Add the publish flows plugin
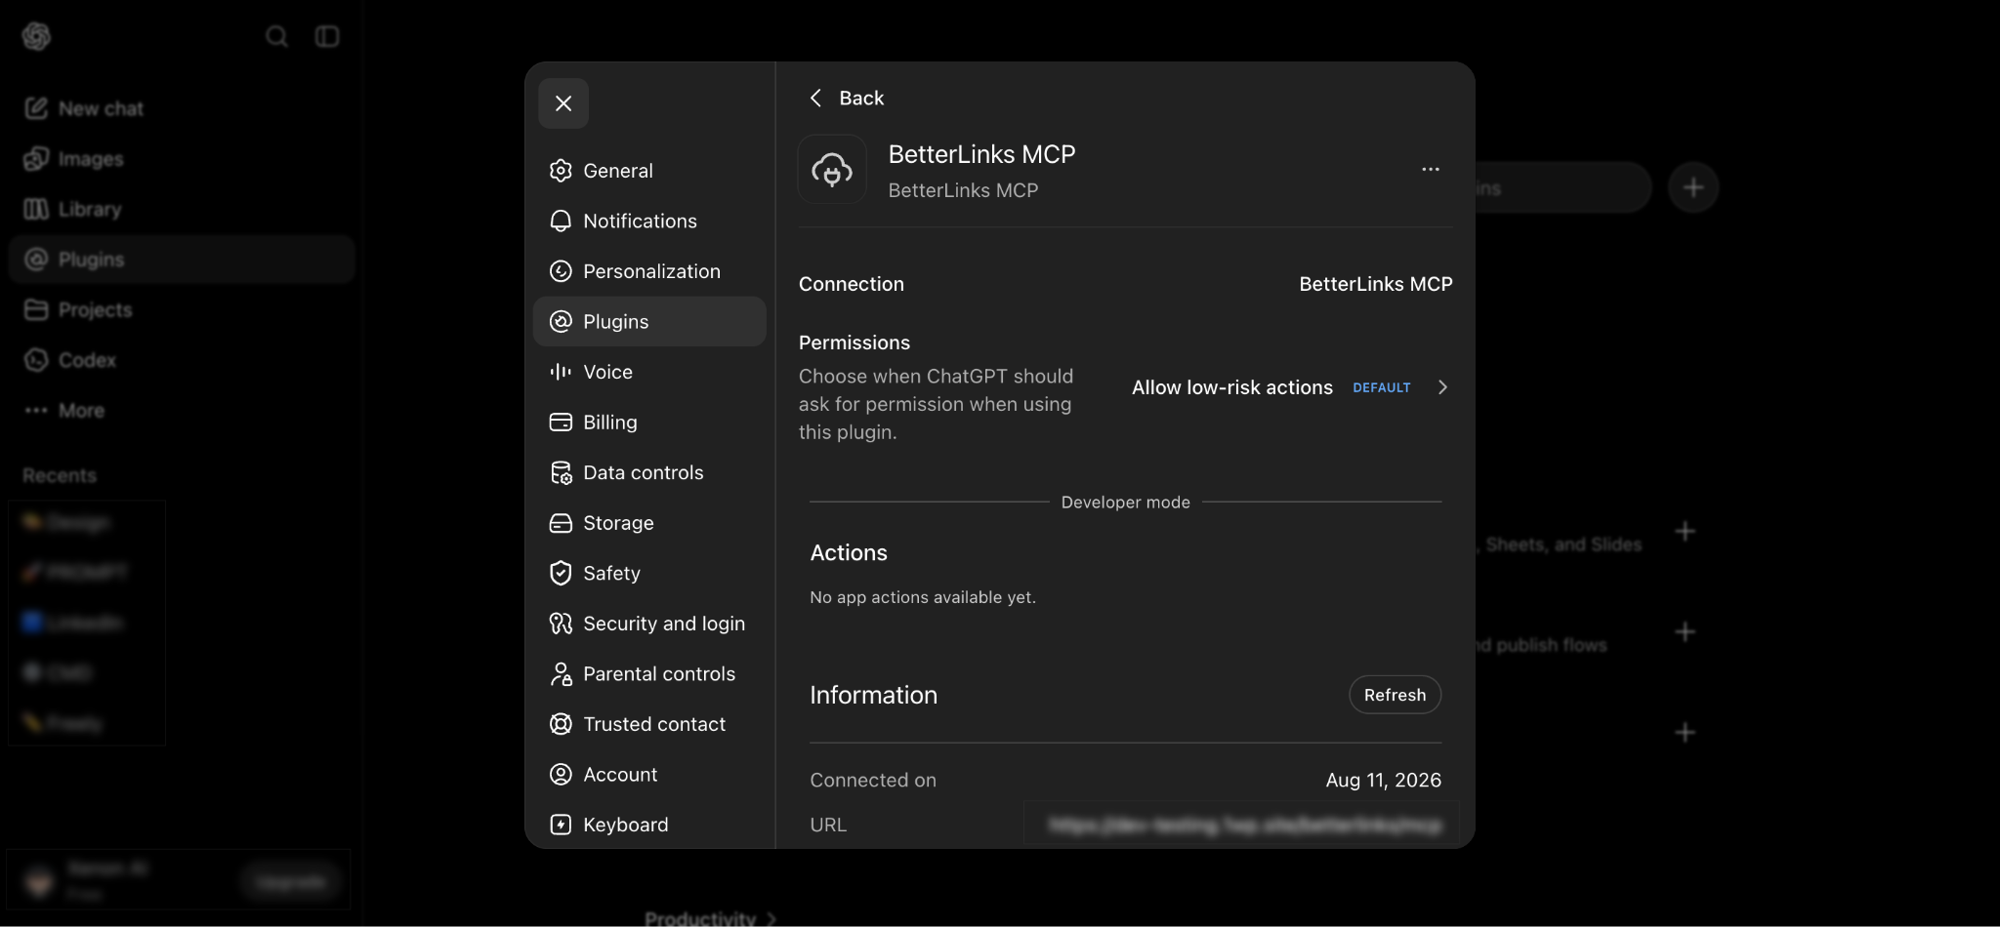 [1685, 632]
